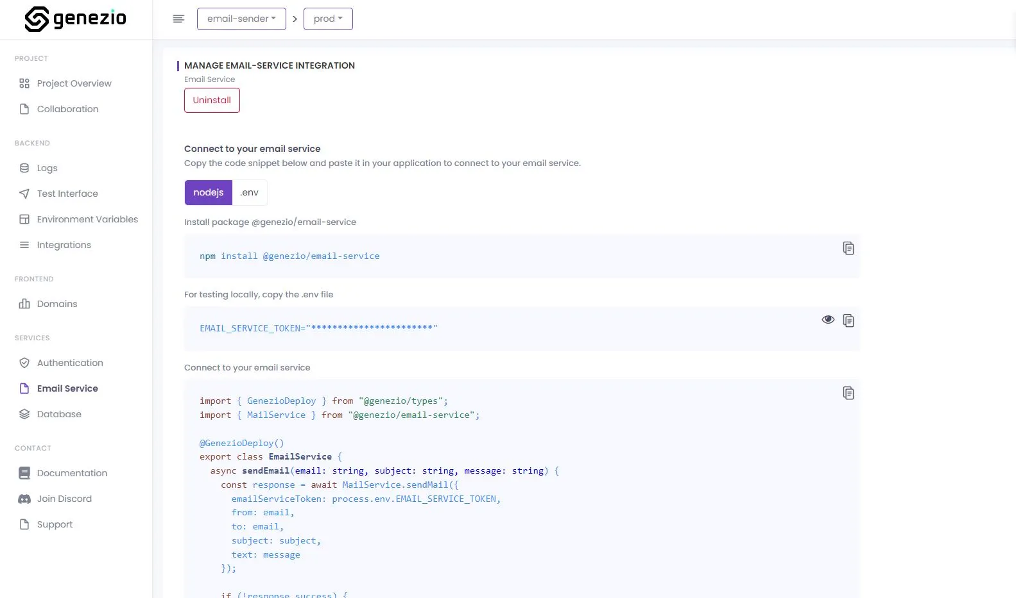Open Logs page
Viewport: 1016px width, 598px height.
(47, 168)
